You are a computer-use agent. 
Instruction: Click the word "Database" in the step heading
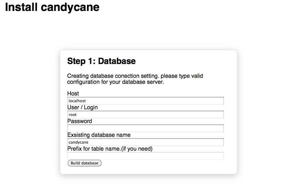[x=117, y=61]
